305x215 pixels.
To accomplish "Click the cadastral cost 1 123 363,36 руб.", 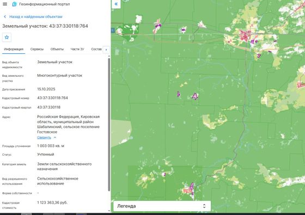I will point(52,202).
